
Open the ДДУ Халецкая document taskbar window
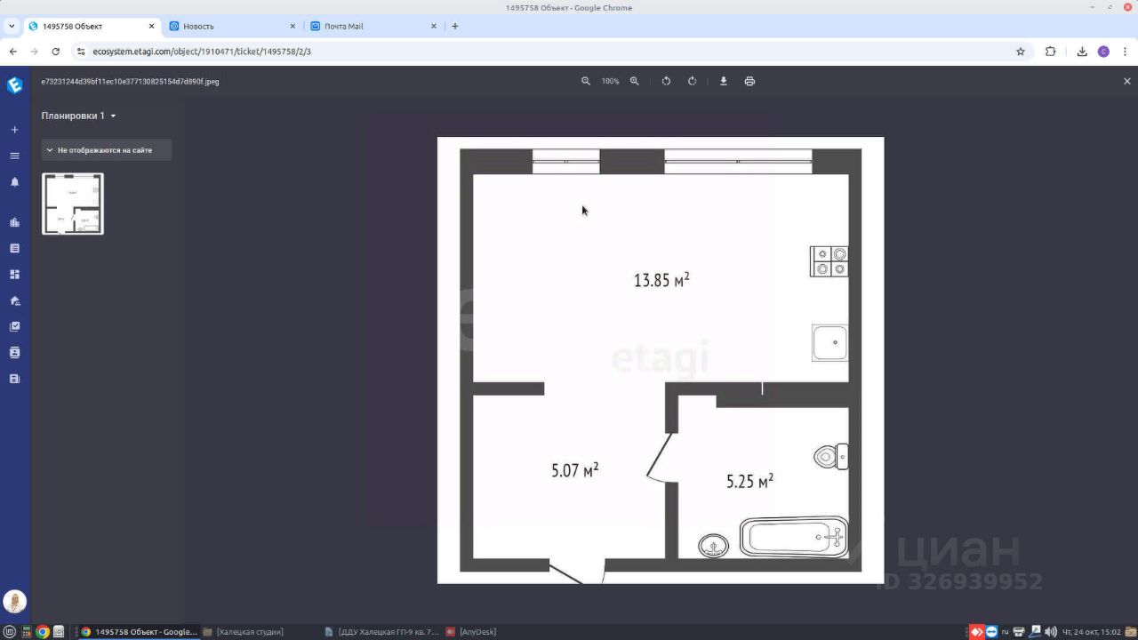point(383,632)
